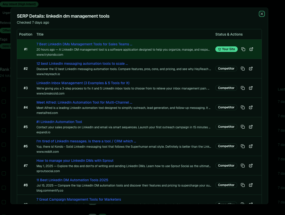Viewport: 285px width, 215px height.
Task: Open reddit.com result externally
Action: (251, 146)
